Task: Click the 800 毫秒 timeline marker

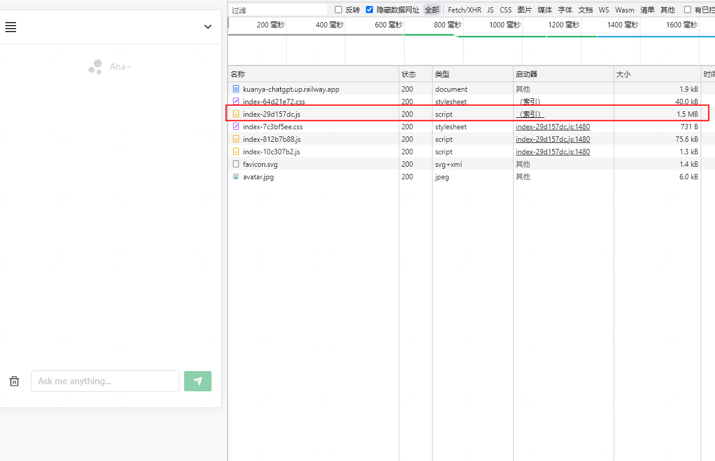Action: point(447,25)
